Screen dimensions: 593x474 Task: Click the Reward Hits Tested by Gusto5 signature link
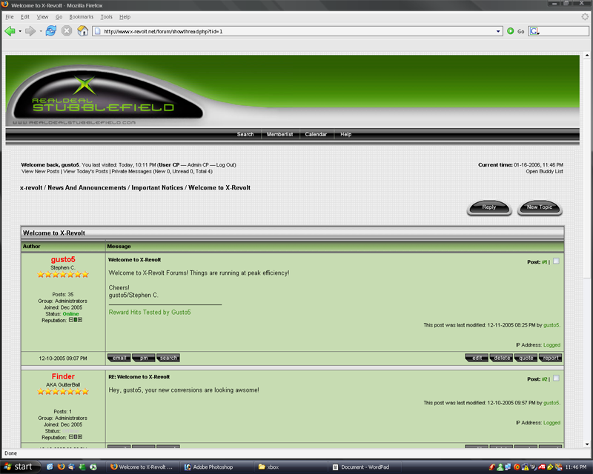tap(150, 313)
